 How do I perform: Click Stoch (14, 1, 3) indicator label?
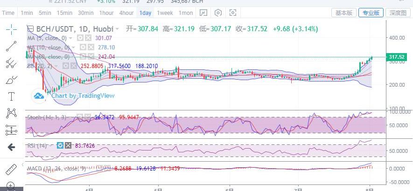(47, 117)
